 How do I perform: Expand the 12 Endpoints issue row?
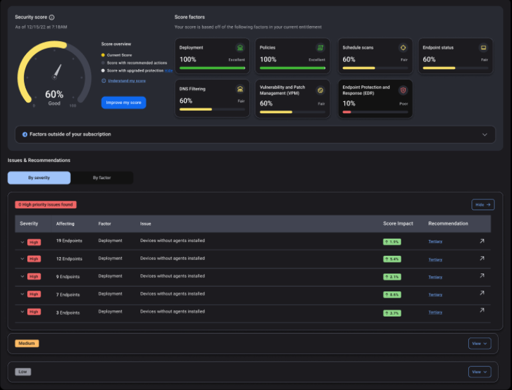(x=22, y=258)
